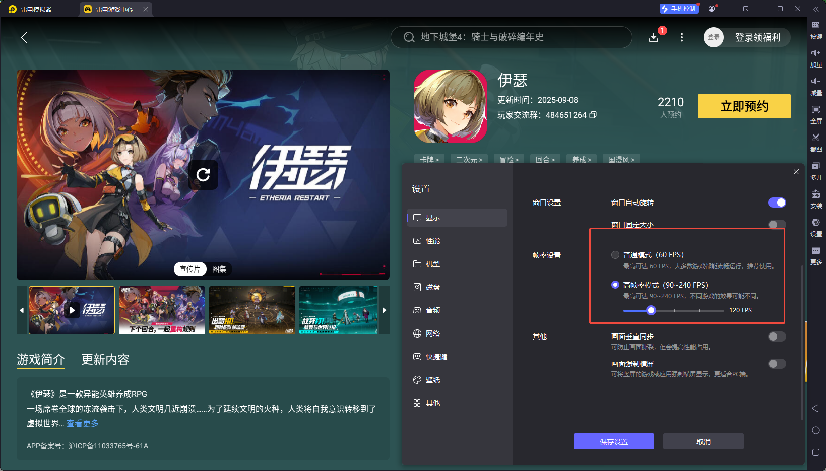This screenshot has width=826, height=471.
Task: Open 网络 settings section
Action: (x=457, y=333)
